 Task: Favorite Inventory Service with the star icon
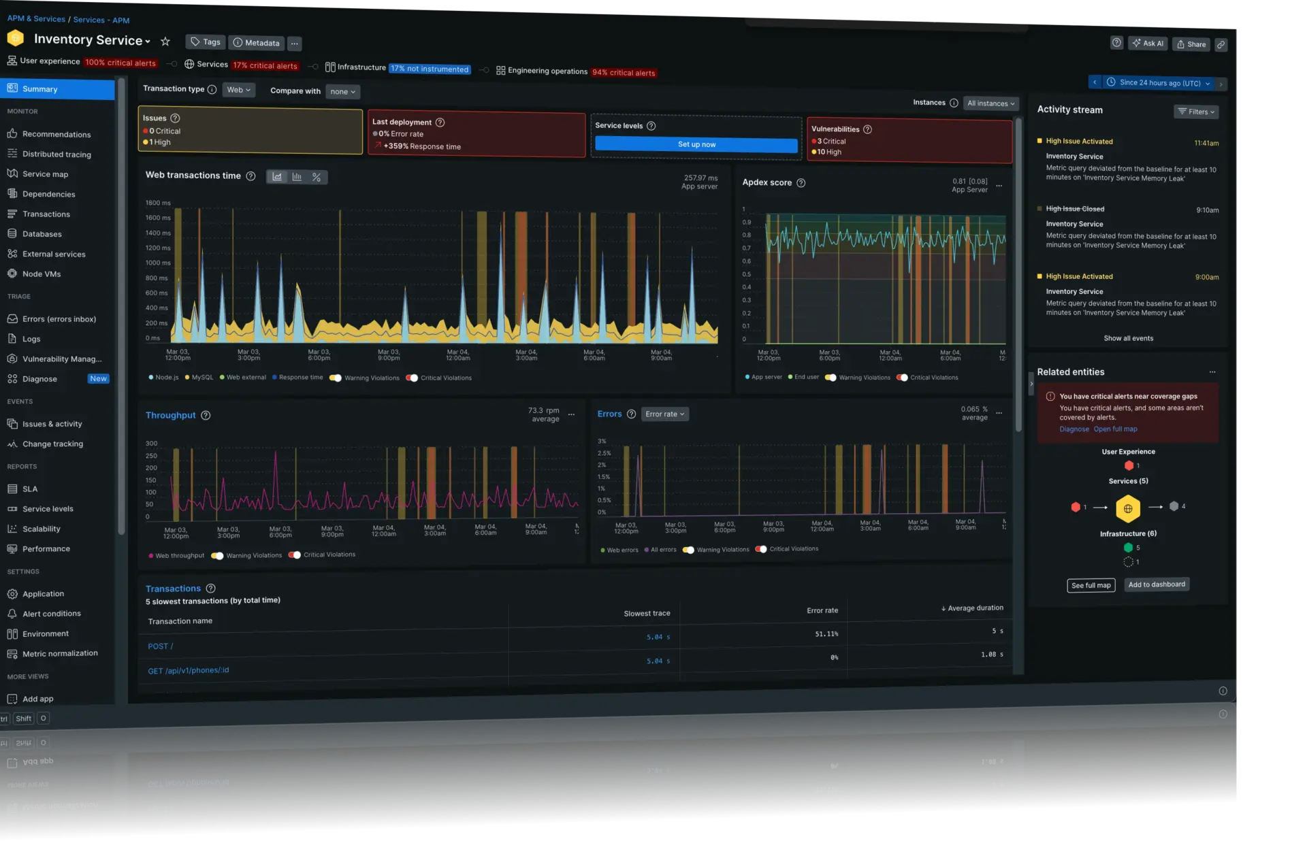pos(165,42)
